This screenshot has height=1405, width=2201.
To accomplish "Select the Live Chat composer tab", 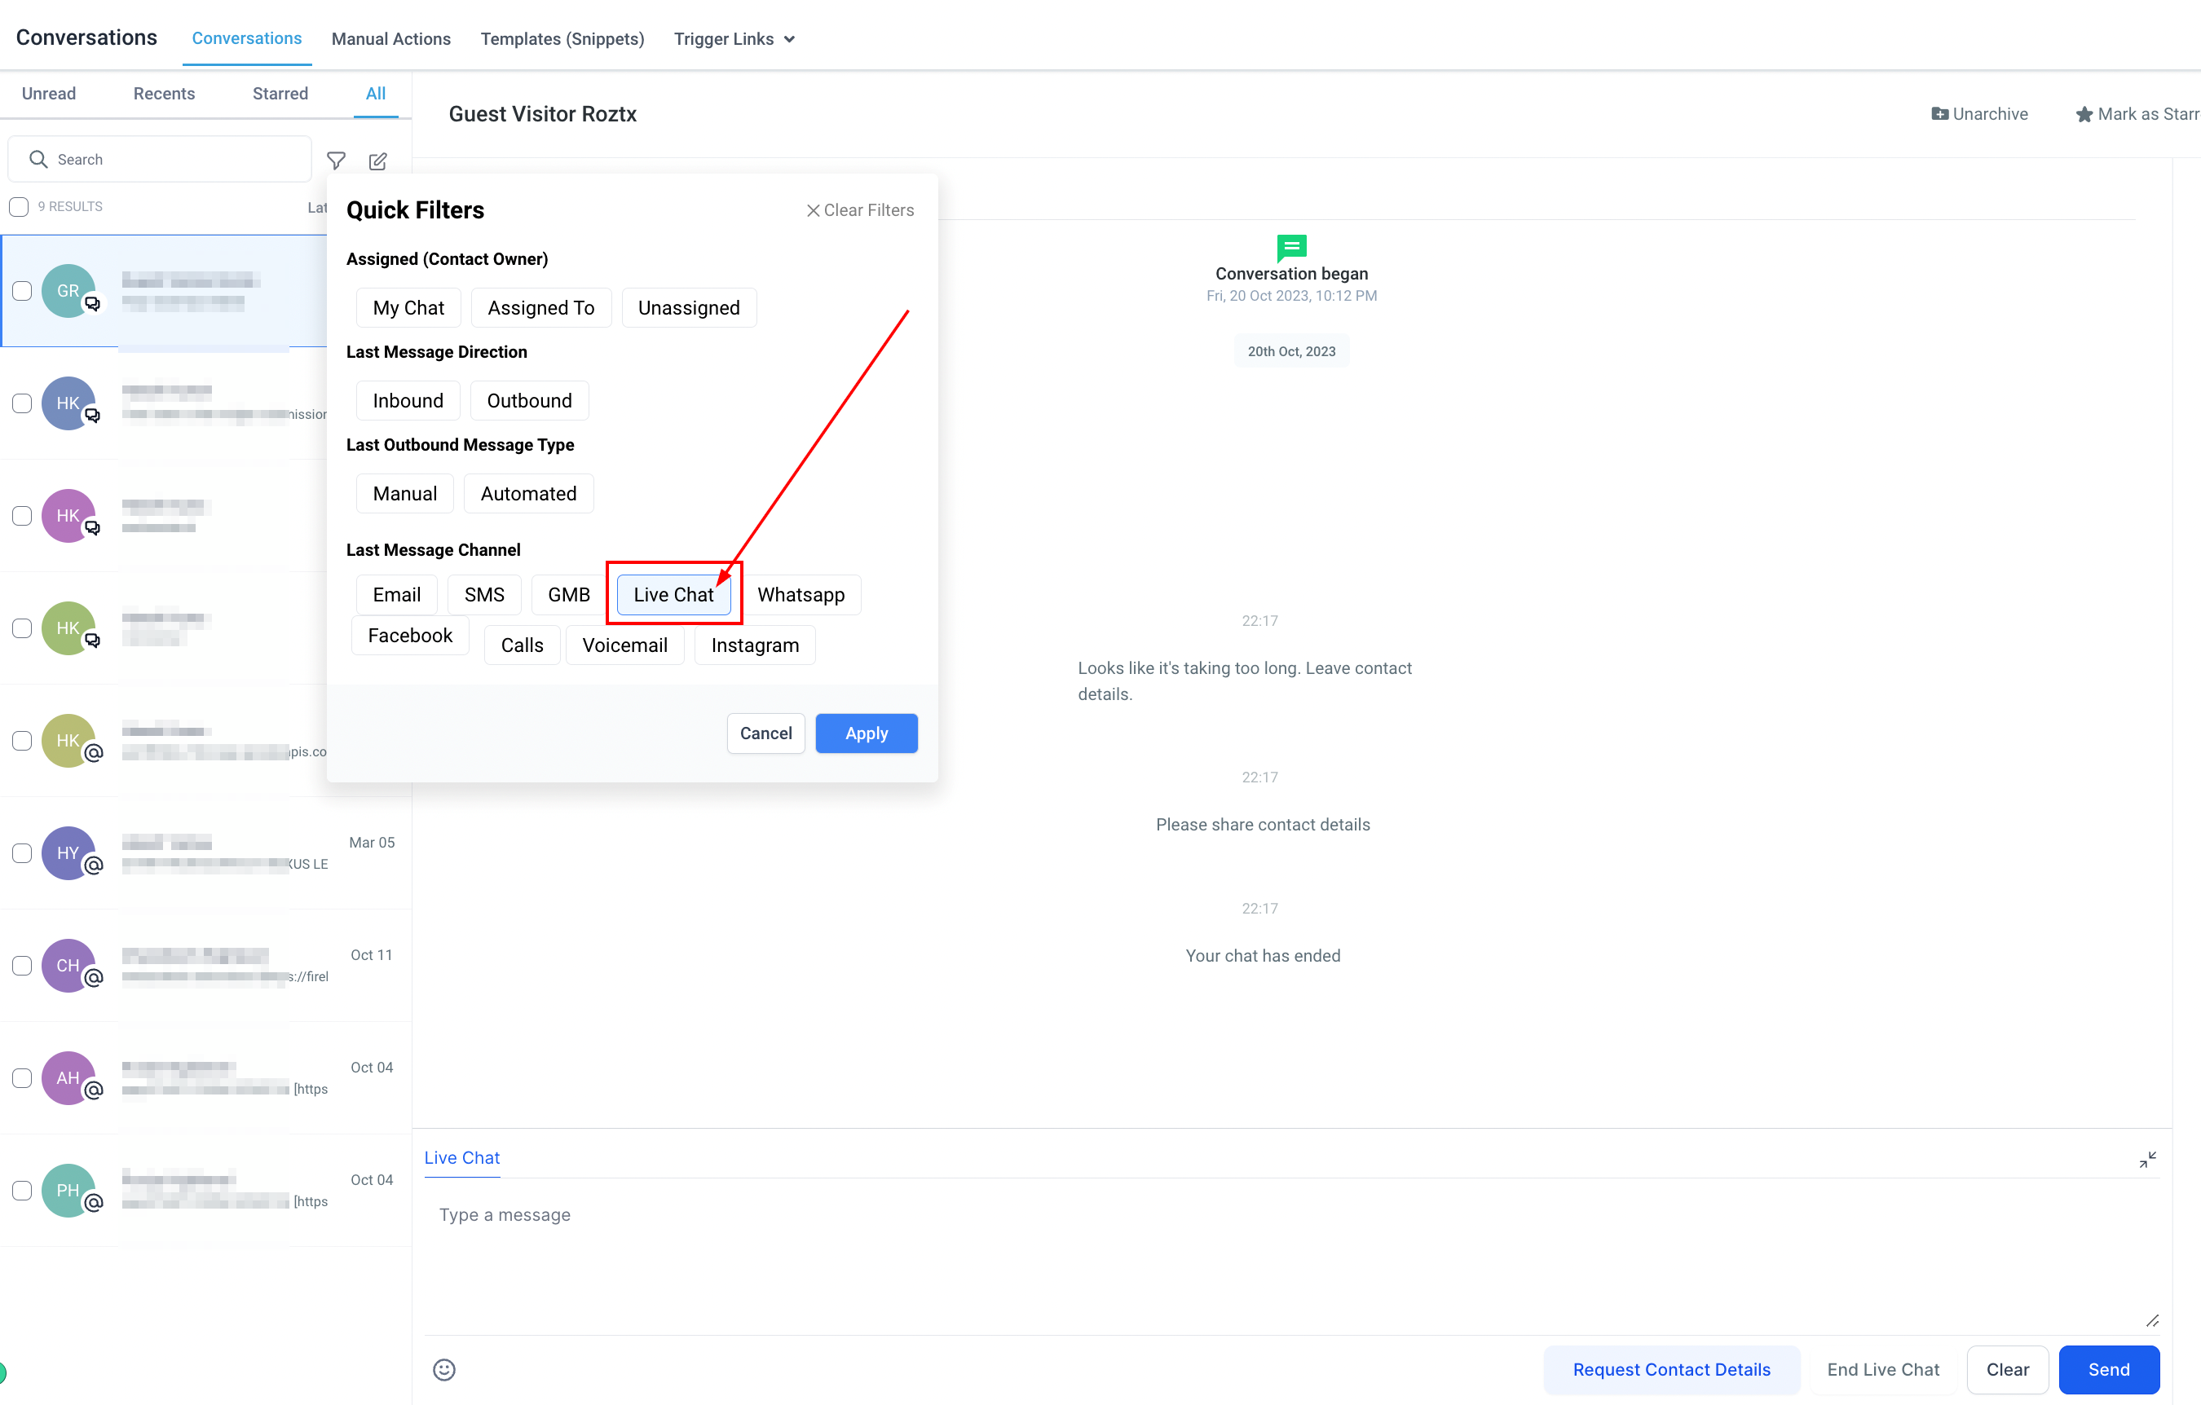I will coord(461,1157).
